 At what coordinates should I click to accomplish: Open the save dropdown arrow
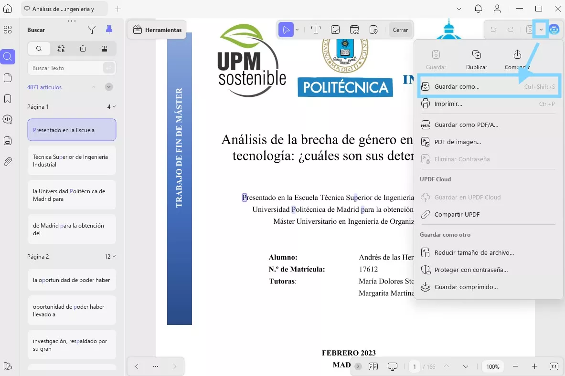(x=541, y=30)
